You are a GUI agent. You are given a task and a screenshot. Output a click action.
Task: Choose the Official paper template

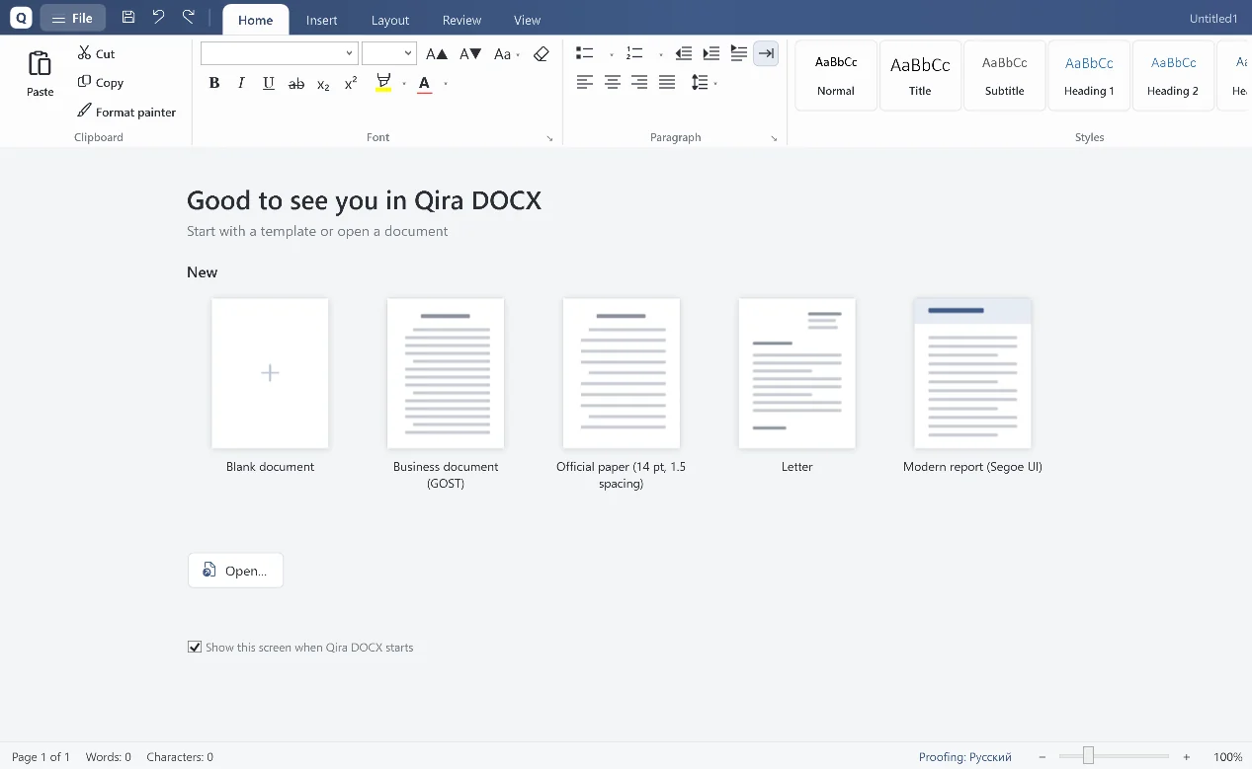click(x=621, y=373)
